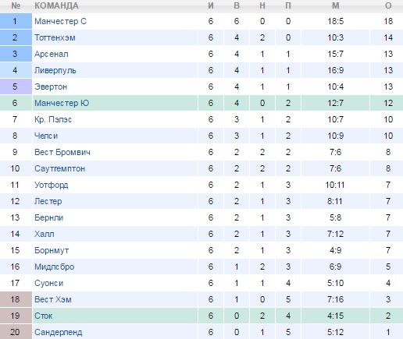The width and height of the screenshot is (403, 339).
Task: Sort by the О points column header
Action: coord(388,5)
